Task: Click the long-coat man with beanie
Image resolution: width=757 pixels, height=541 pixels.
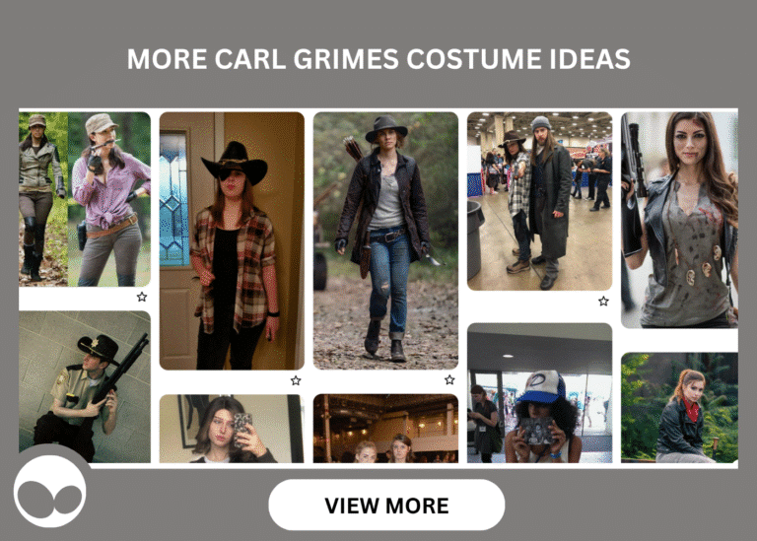Action: [549, 200]
